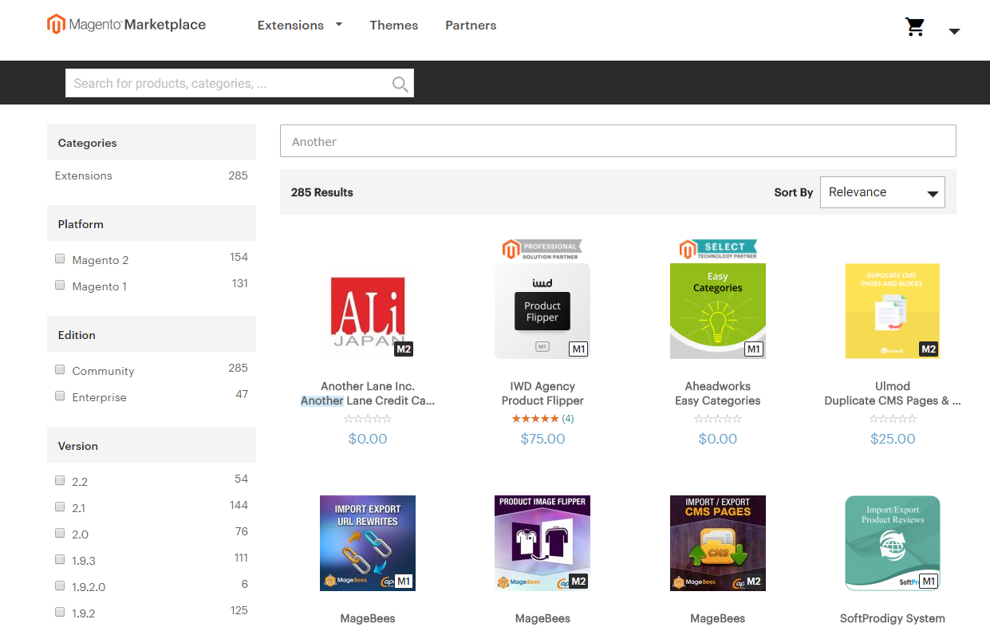Open the Sort By Relevance dropdown
Image resolution: width=990 pixels, height=627 pixels.
pyautogui.click(x=882, y=192)
